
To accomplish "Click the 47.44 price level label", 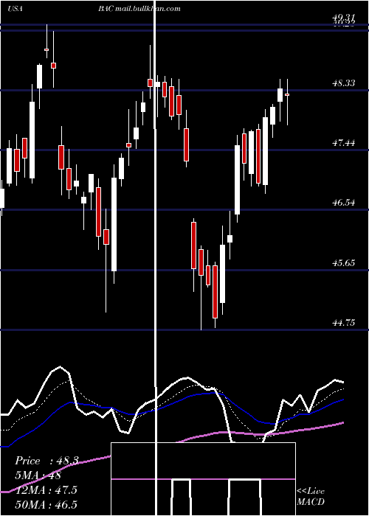I will (344, 143).
